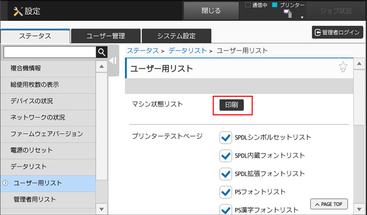Click the 閉じる button
This screenshot has width=367, height=215.
(211, 11)
